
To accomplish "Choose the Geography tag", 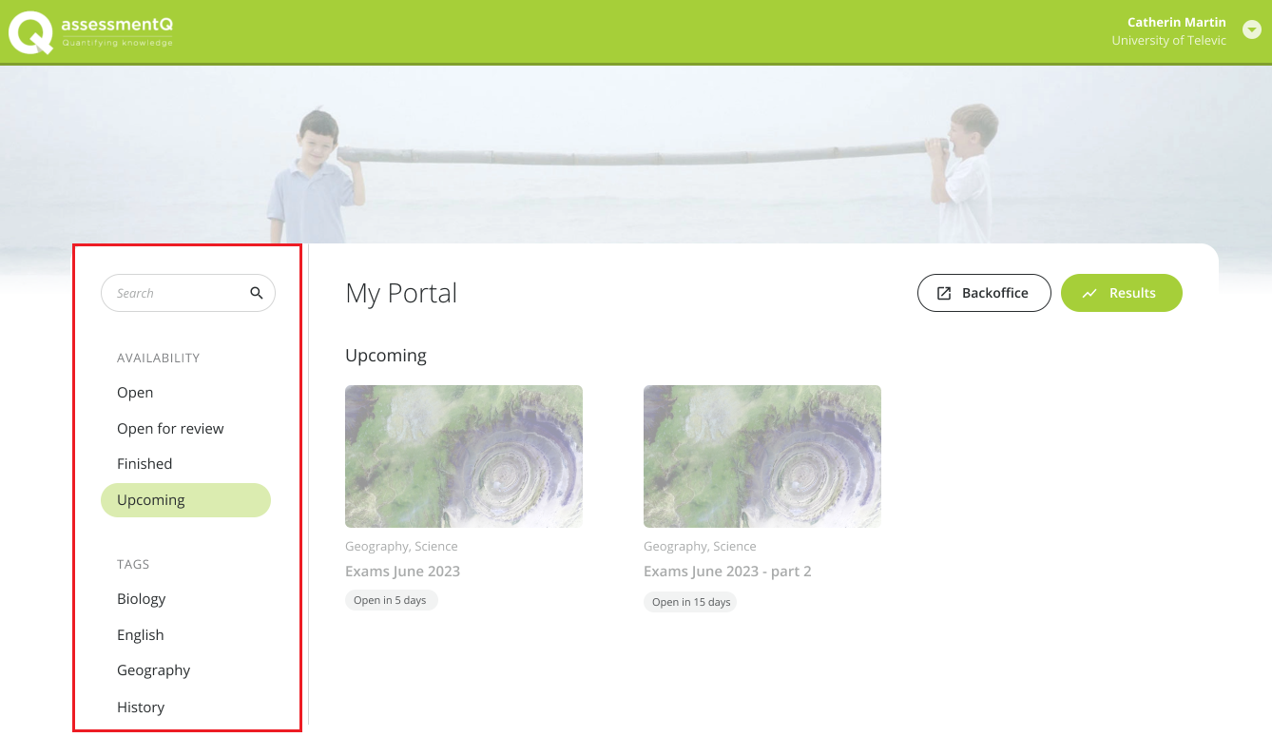I will click(154, 670).
